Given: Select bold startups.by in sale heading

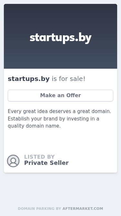Looking at the screenshot, I should click(x=29, y=79).
